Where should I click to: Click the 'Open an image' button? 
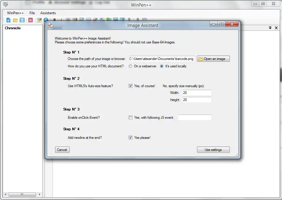pyautogui.click(x=213, y=59)
